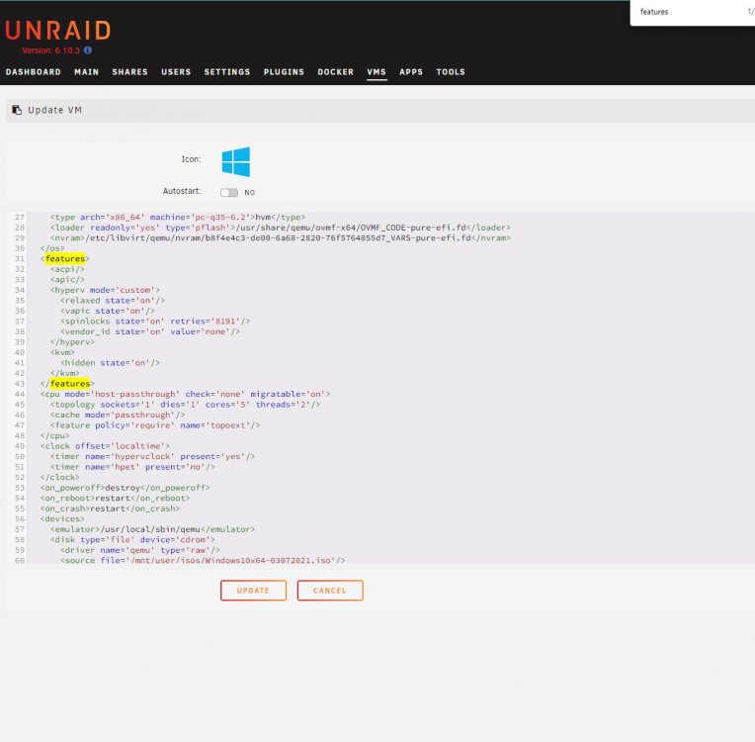The height and width of the screenshot is (742, 755).
Task: Click the topology sockets line
Action: [x=186, y=405]
